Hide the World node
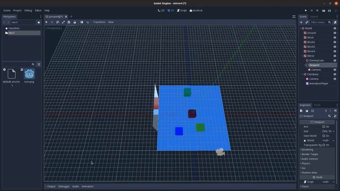 click(x=335, y=28)
